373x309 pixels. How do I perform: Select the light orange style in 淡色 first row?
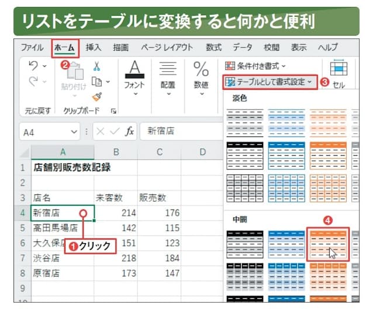(328, 123)
